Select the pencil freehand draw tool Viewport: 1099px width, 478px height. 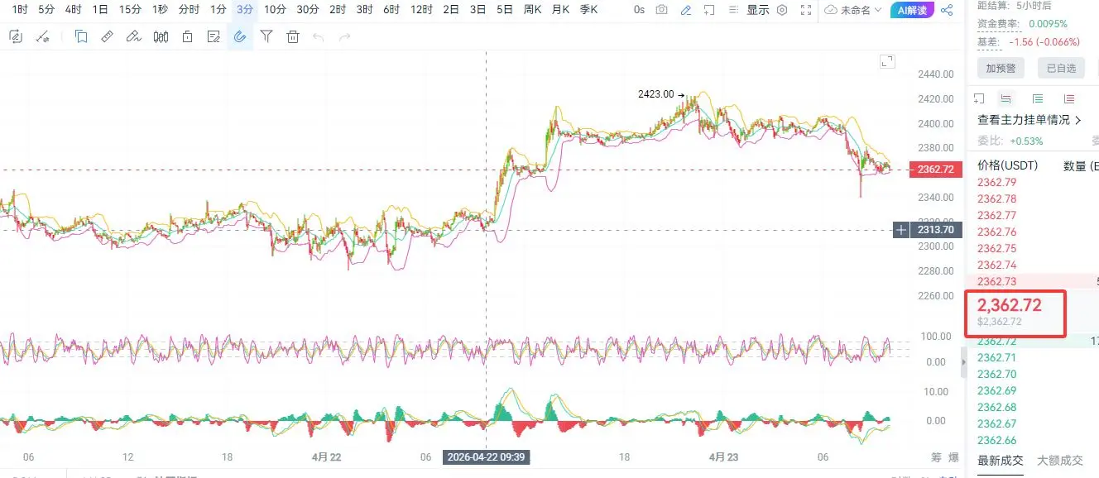click(133, 36)
